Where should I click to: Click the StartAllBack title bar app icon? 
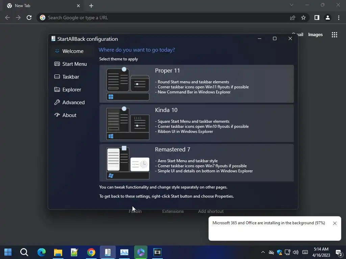(x=53, y=39)
